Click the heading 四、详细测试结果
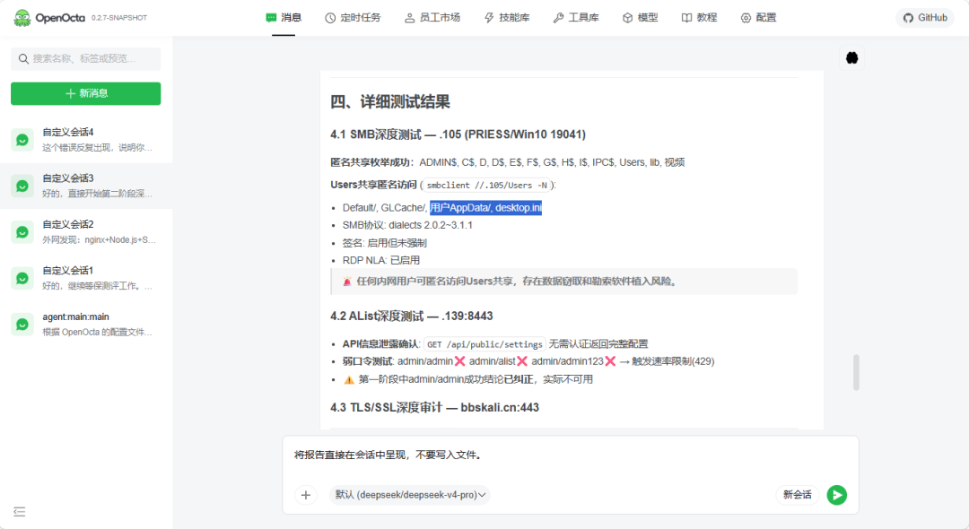969x529 pixels. [390, 102]
